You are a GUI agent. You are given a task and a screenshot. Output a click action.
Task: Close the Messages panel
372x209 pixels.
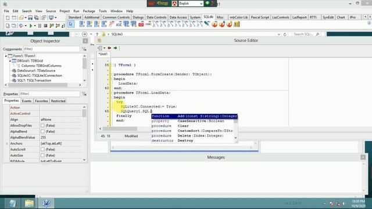(363, 157)
